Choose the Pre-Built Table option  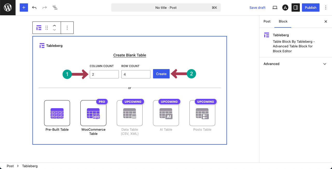(57, 113)
